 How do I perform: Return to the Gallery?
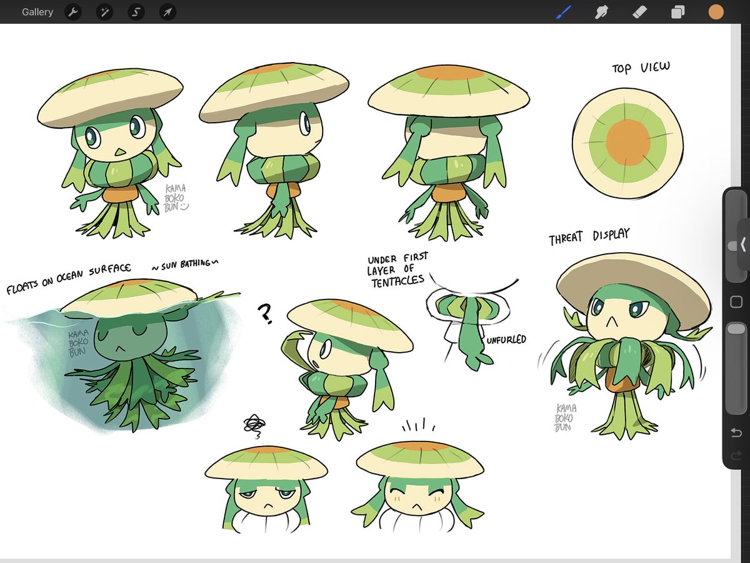point(37,12)
